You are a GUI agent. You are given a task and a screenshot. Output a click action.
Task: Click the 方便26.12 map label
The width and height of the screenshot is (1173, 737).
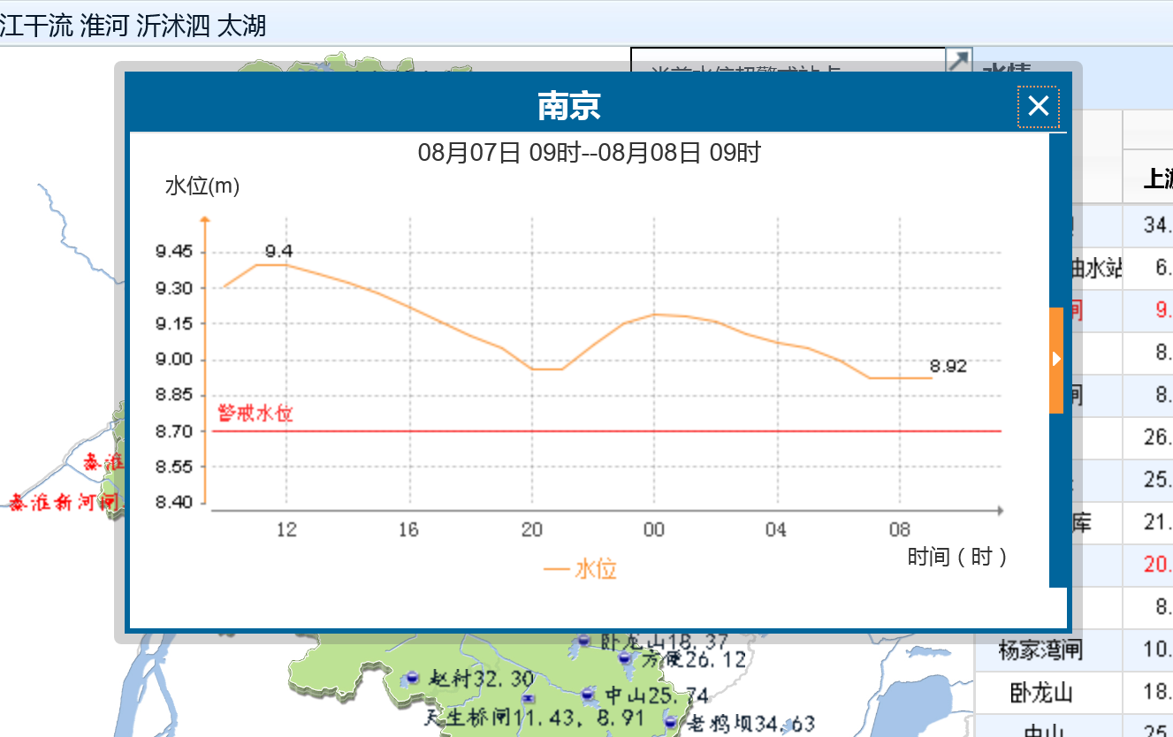(694, 659)
